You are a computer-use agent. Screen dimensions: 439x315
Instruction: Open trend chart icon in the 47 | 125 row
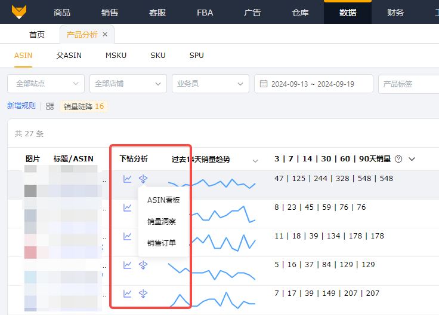(128, 179)
